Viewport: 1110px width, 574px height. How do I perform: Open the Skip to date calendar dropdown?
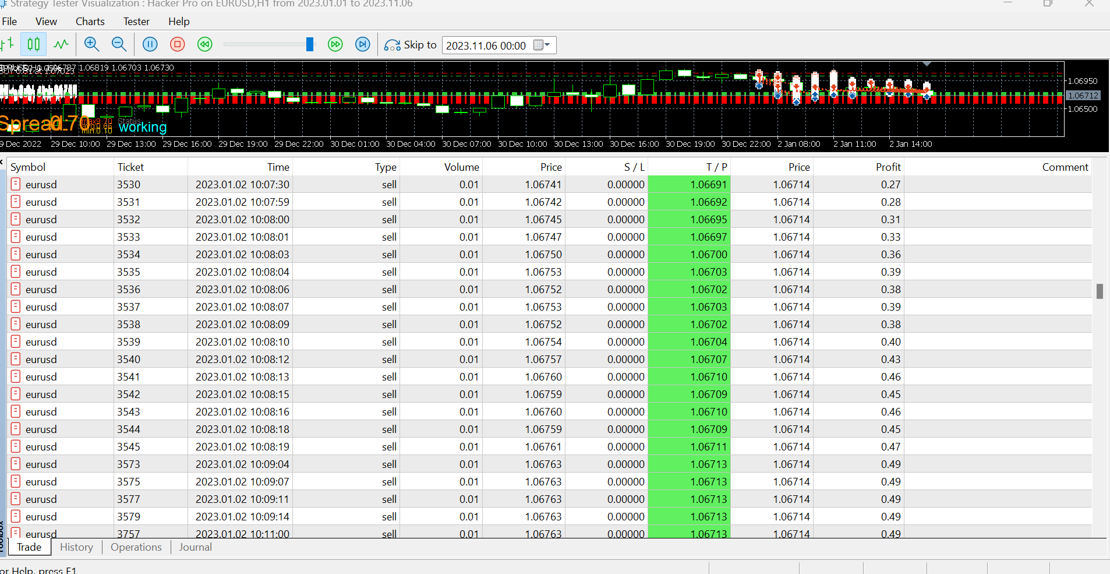(542, 45)
